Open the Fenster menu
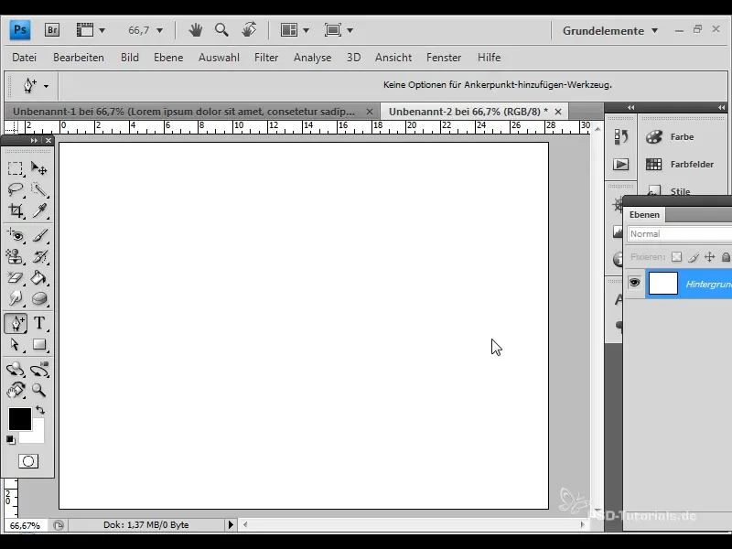 [444, 58]
